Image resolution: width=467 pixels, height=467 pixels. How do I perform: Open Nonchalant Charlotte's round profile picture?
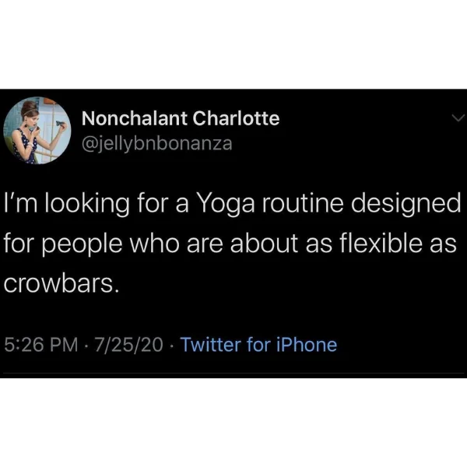point(37,130)
